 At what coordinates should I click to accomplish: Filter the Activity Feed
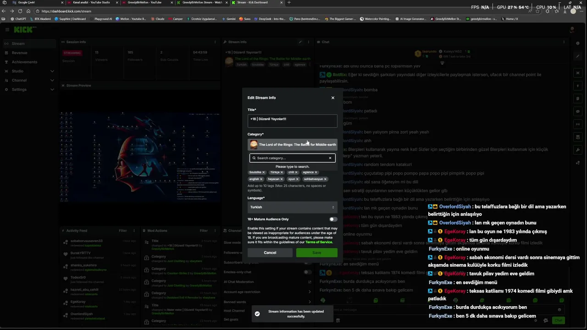tap(123, 231)
